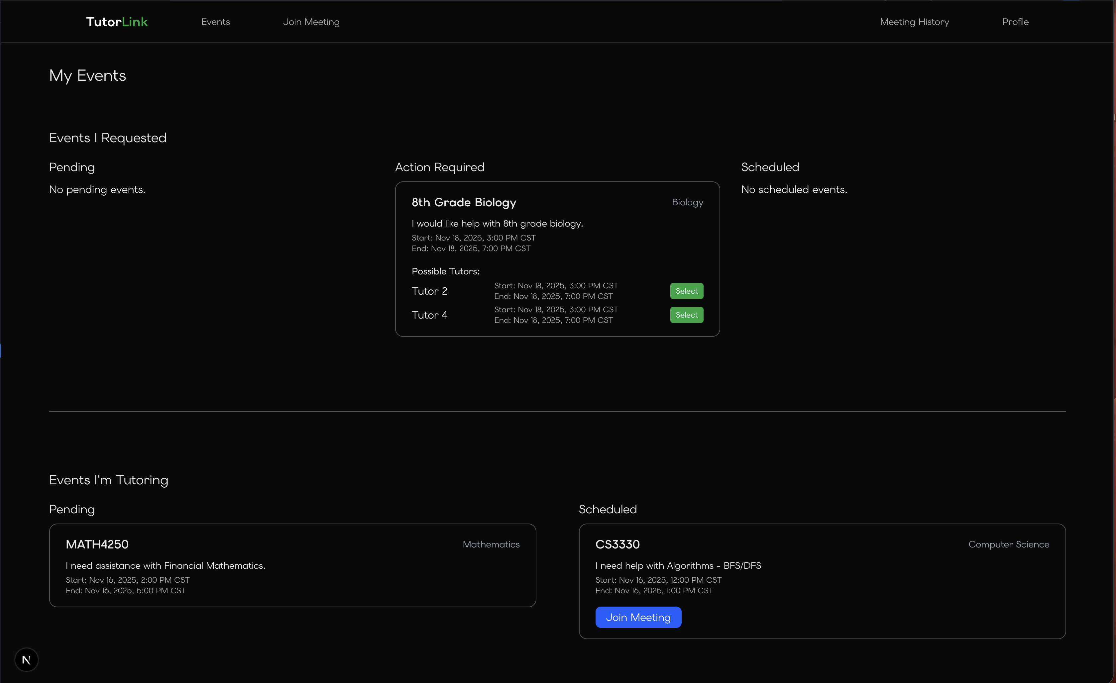Open the Events nav item
Screen dimensions: 1116x683
[216, 22]
